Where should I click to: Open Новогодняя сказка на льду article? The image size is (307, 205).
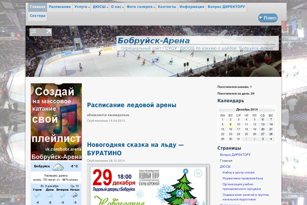pyautogui.click(x=136, y=149)
